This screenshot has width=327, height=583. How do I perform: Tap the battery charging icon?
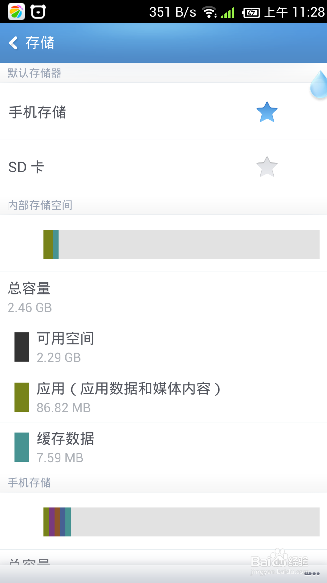(x=251, y=13)
